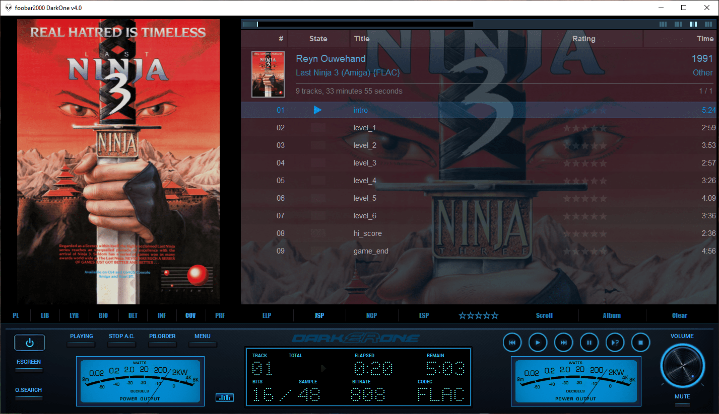The image size is (719, 414).
Task: Click the Clear button
Action: [679, 316]
